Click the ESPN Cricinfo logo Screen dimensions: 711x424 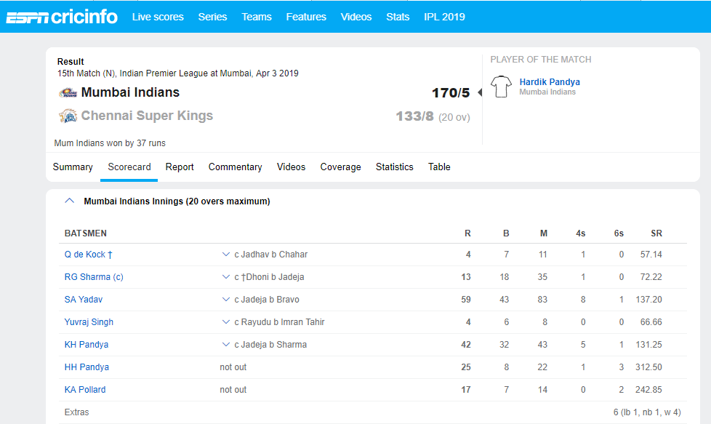click(x=62, y=16)
